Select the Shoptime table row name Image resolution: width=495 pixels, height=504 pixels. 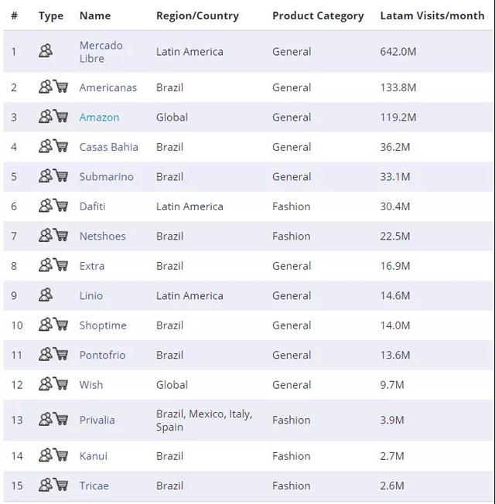pos(103,325)
